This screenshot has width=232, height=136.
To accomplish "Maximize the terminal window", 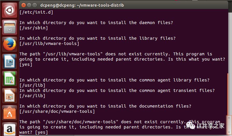I will click(x=35, y=5).
